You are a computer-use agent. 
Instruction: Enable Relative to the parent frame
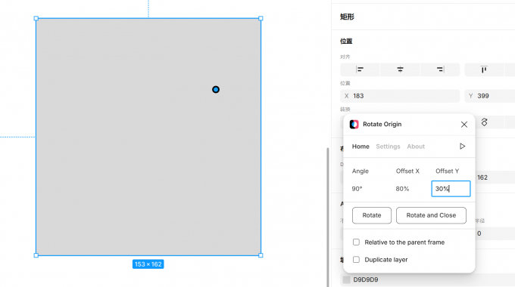pyautogui.click(x=356, y=242)
